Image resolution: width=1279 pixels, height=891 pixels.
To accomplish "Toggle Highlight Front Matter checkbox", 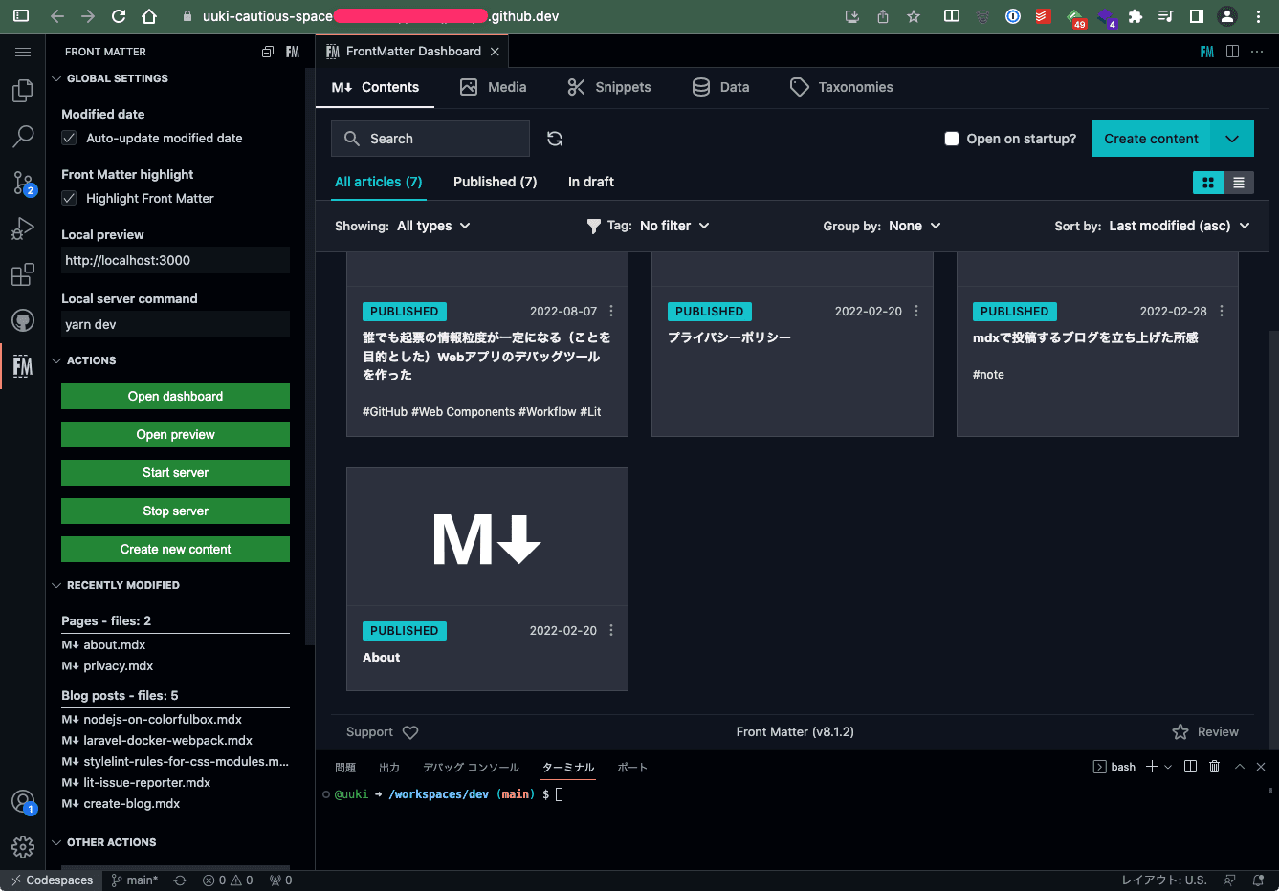I will point(69,198).
